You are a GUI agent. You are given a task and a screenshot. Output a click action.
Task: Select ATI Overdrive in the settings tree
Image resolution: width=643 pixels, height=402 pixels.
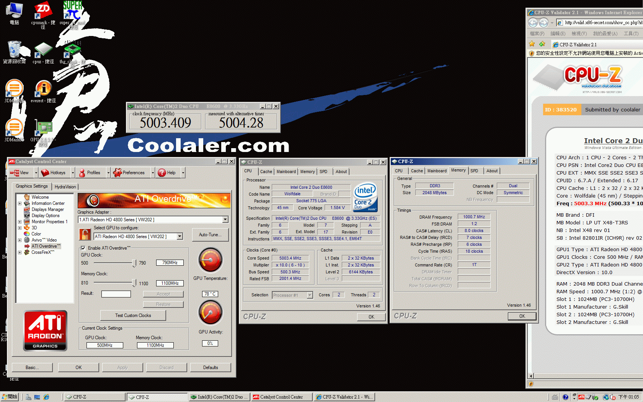[46, 246]
